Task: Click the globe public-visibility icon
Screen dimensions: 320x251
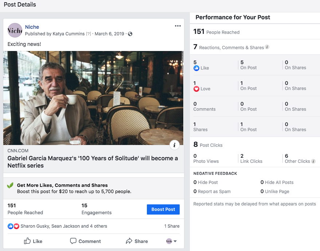Action: [130, 34]
